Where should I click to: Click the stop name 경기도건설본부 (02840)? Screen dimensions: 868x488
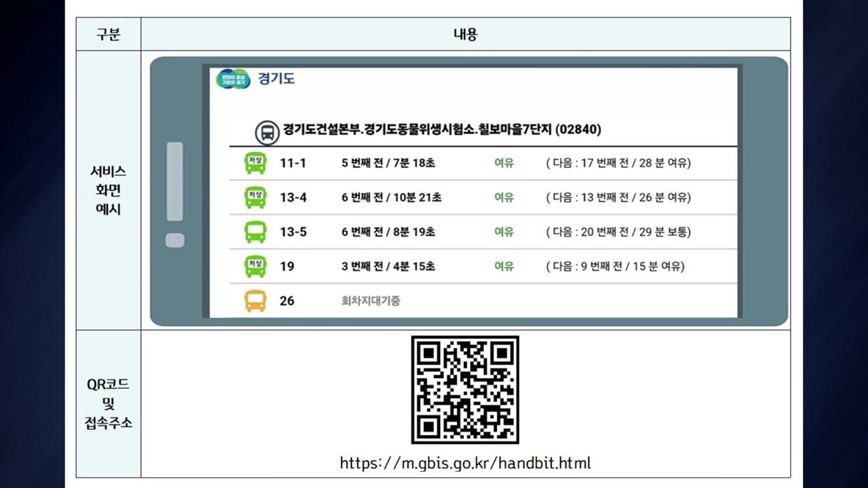point(442,129)
